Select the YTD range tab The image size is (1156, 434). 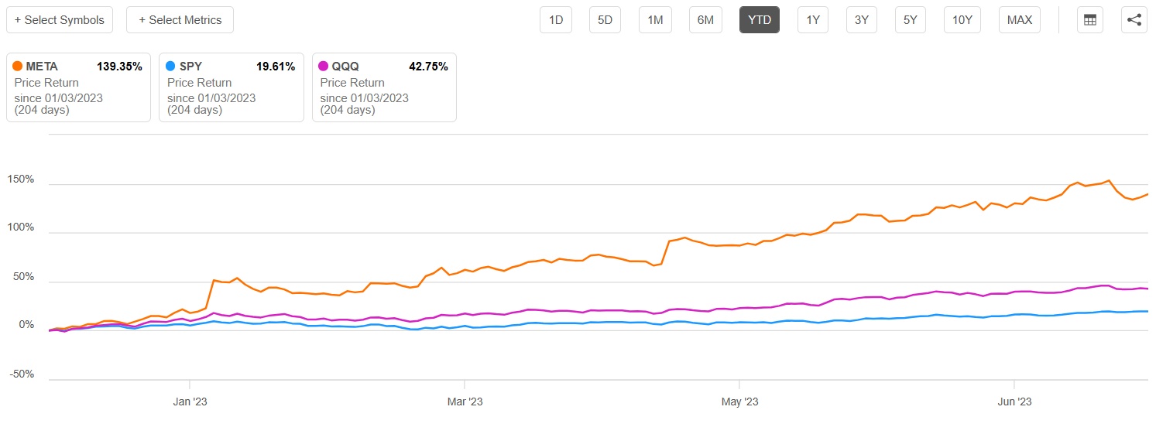(760, 20)
